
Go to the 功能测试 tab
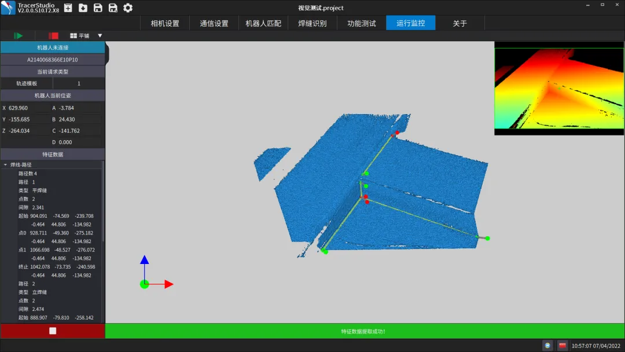[362, 23]
